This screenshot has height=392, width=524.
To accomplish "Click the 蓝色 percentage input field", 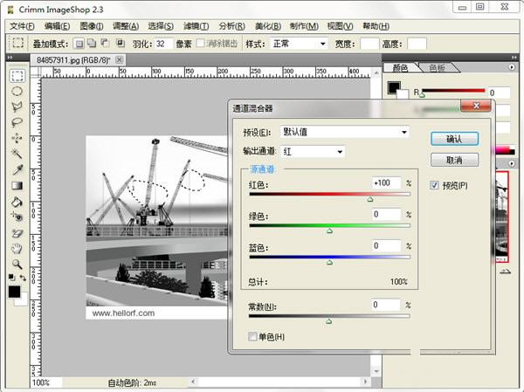I will tap(387, 246).
